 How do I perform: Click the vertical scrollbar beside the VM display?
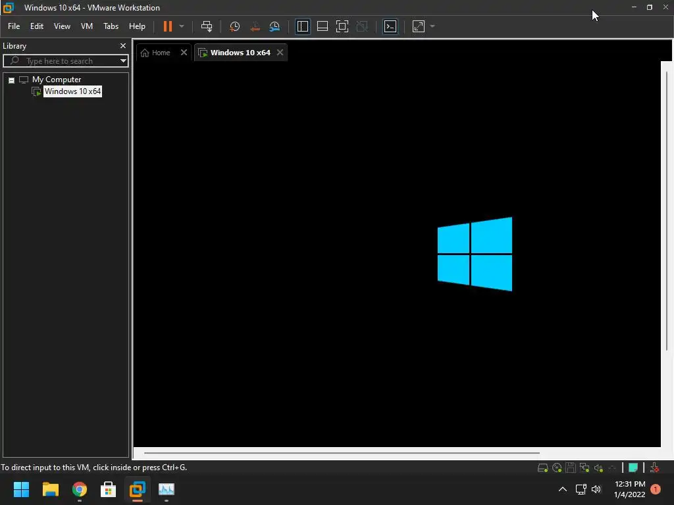[667, 210]
